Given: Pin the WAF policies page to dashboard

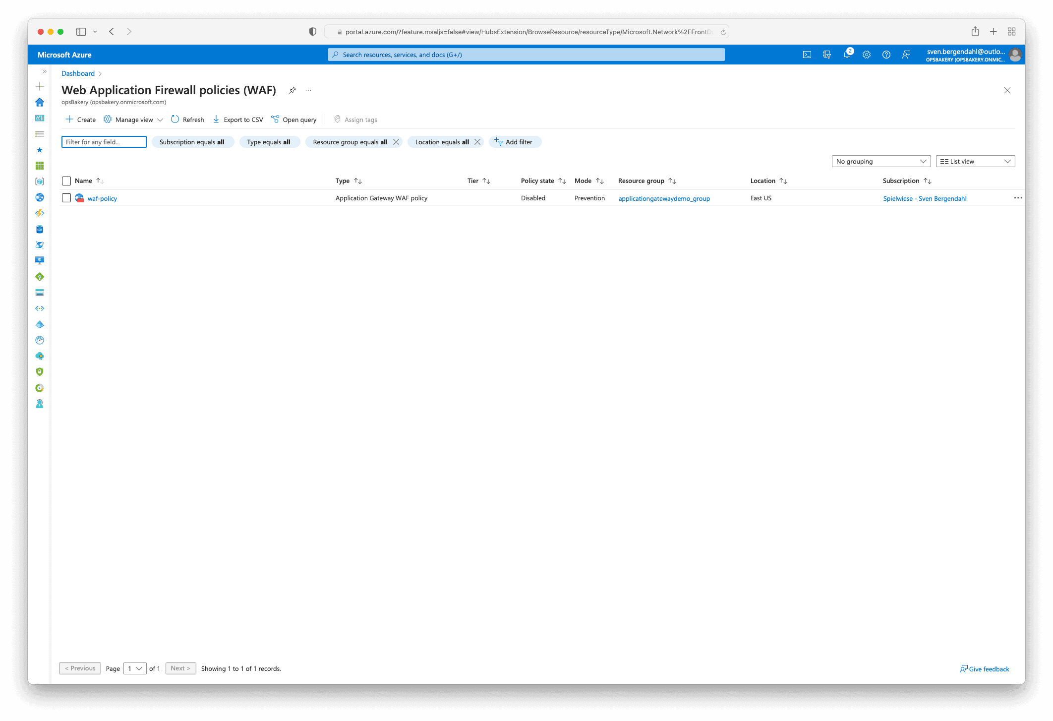Looking at the screenshot, I should pyautogui.click(x=292, y=90).
